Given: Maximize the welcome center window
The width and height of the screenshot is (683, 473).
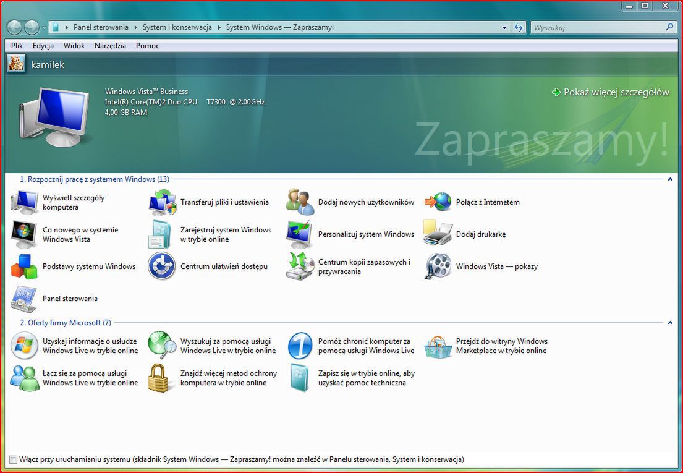Looking at the screenshot, I should click(645, 6).
